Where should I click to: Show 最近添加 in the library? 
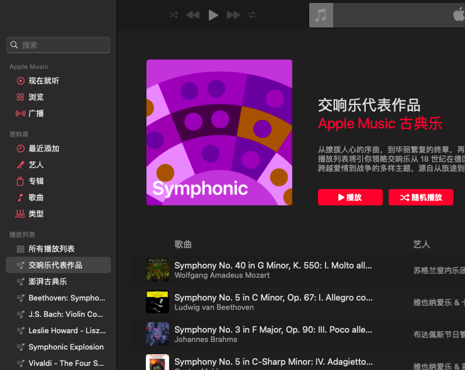tap(58, 148)
